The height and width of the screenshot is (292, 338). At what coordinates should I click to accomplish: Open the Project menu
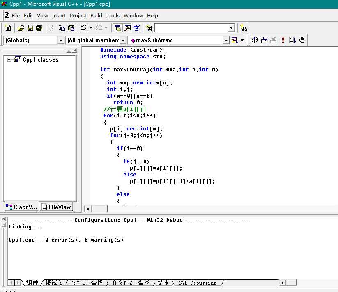click(x=78, y=16)
